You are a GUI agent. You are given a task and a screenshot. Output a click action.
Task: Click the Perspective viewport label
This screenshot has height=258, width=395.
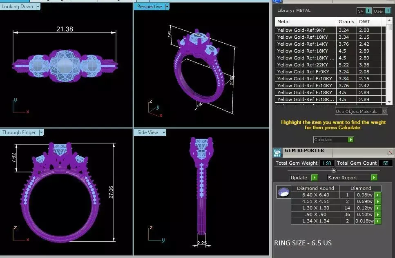tap(150, 7)
